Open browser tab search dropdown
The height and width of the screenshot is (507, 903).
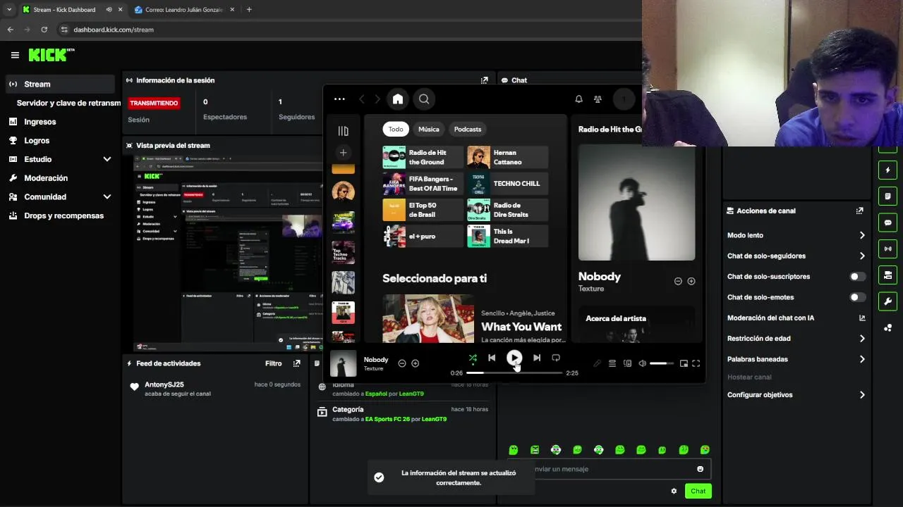coord(9,10)
